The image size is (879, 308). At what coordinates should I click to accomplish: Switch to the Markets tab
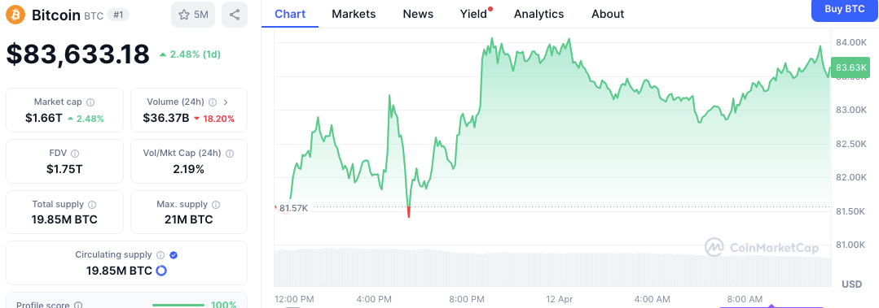(x=354, y=14)
